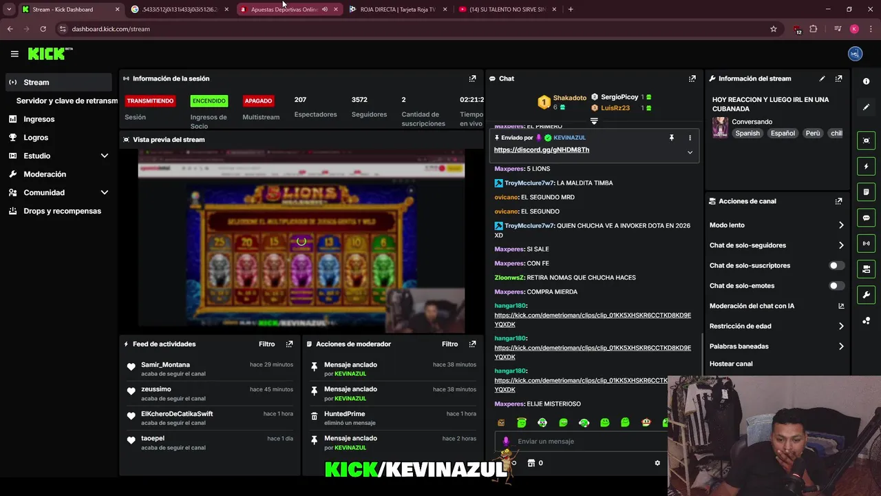
Task: Open Modo lento options chevron
Action: [841, 225]
